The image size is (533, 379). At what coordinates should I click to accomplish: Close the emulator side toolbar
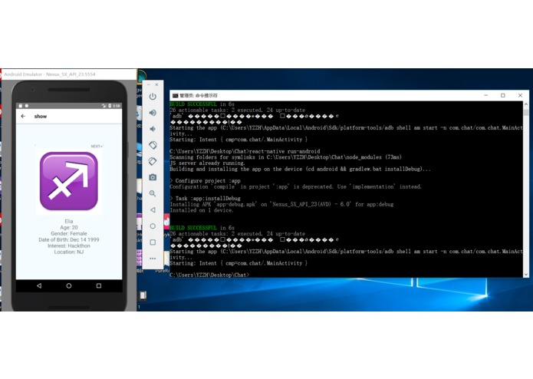click(156, 84)
